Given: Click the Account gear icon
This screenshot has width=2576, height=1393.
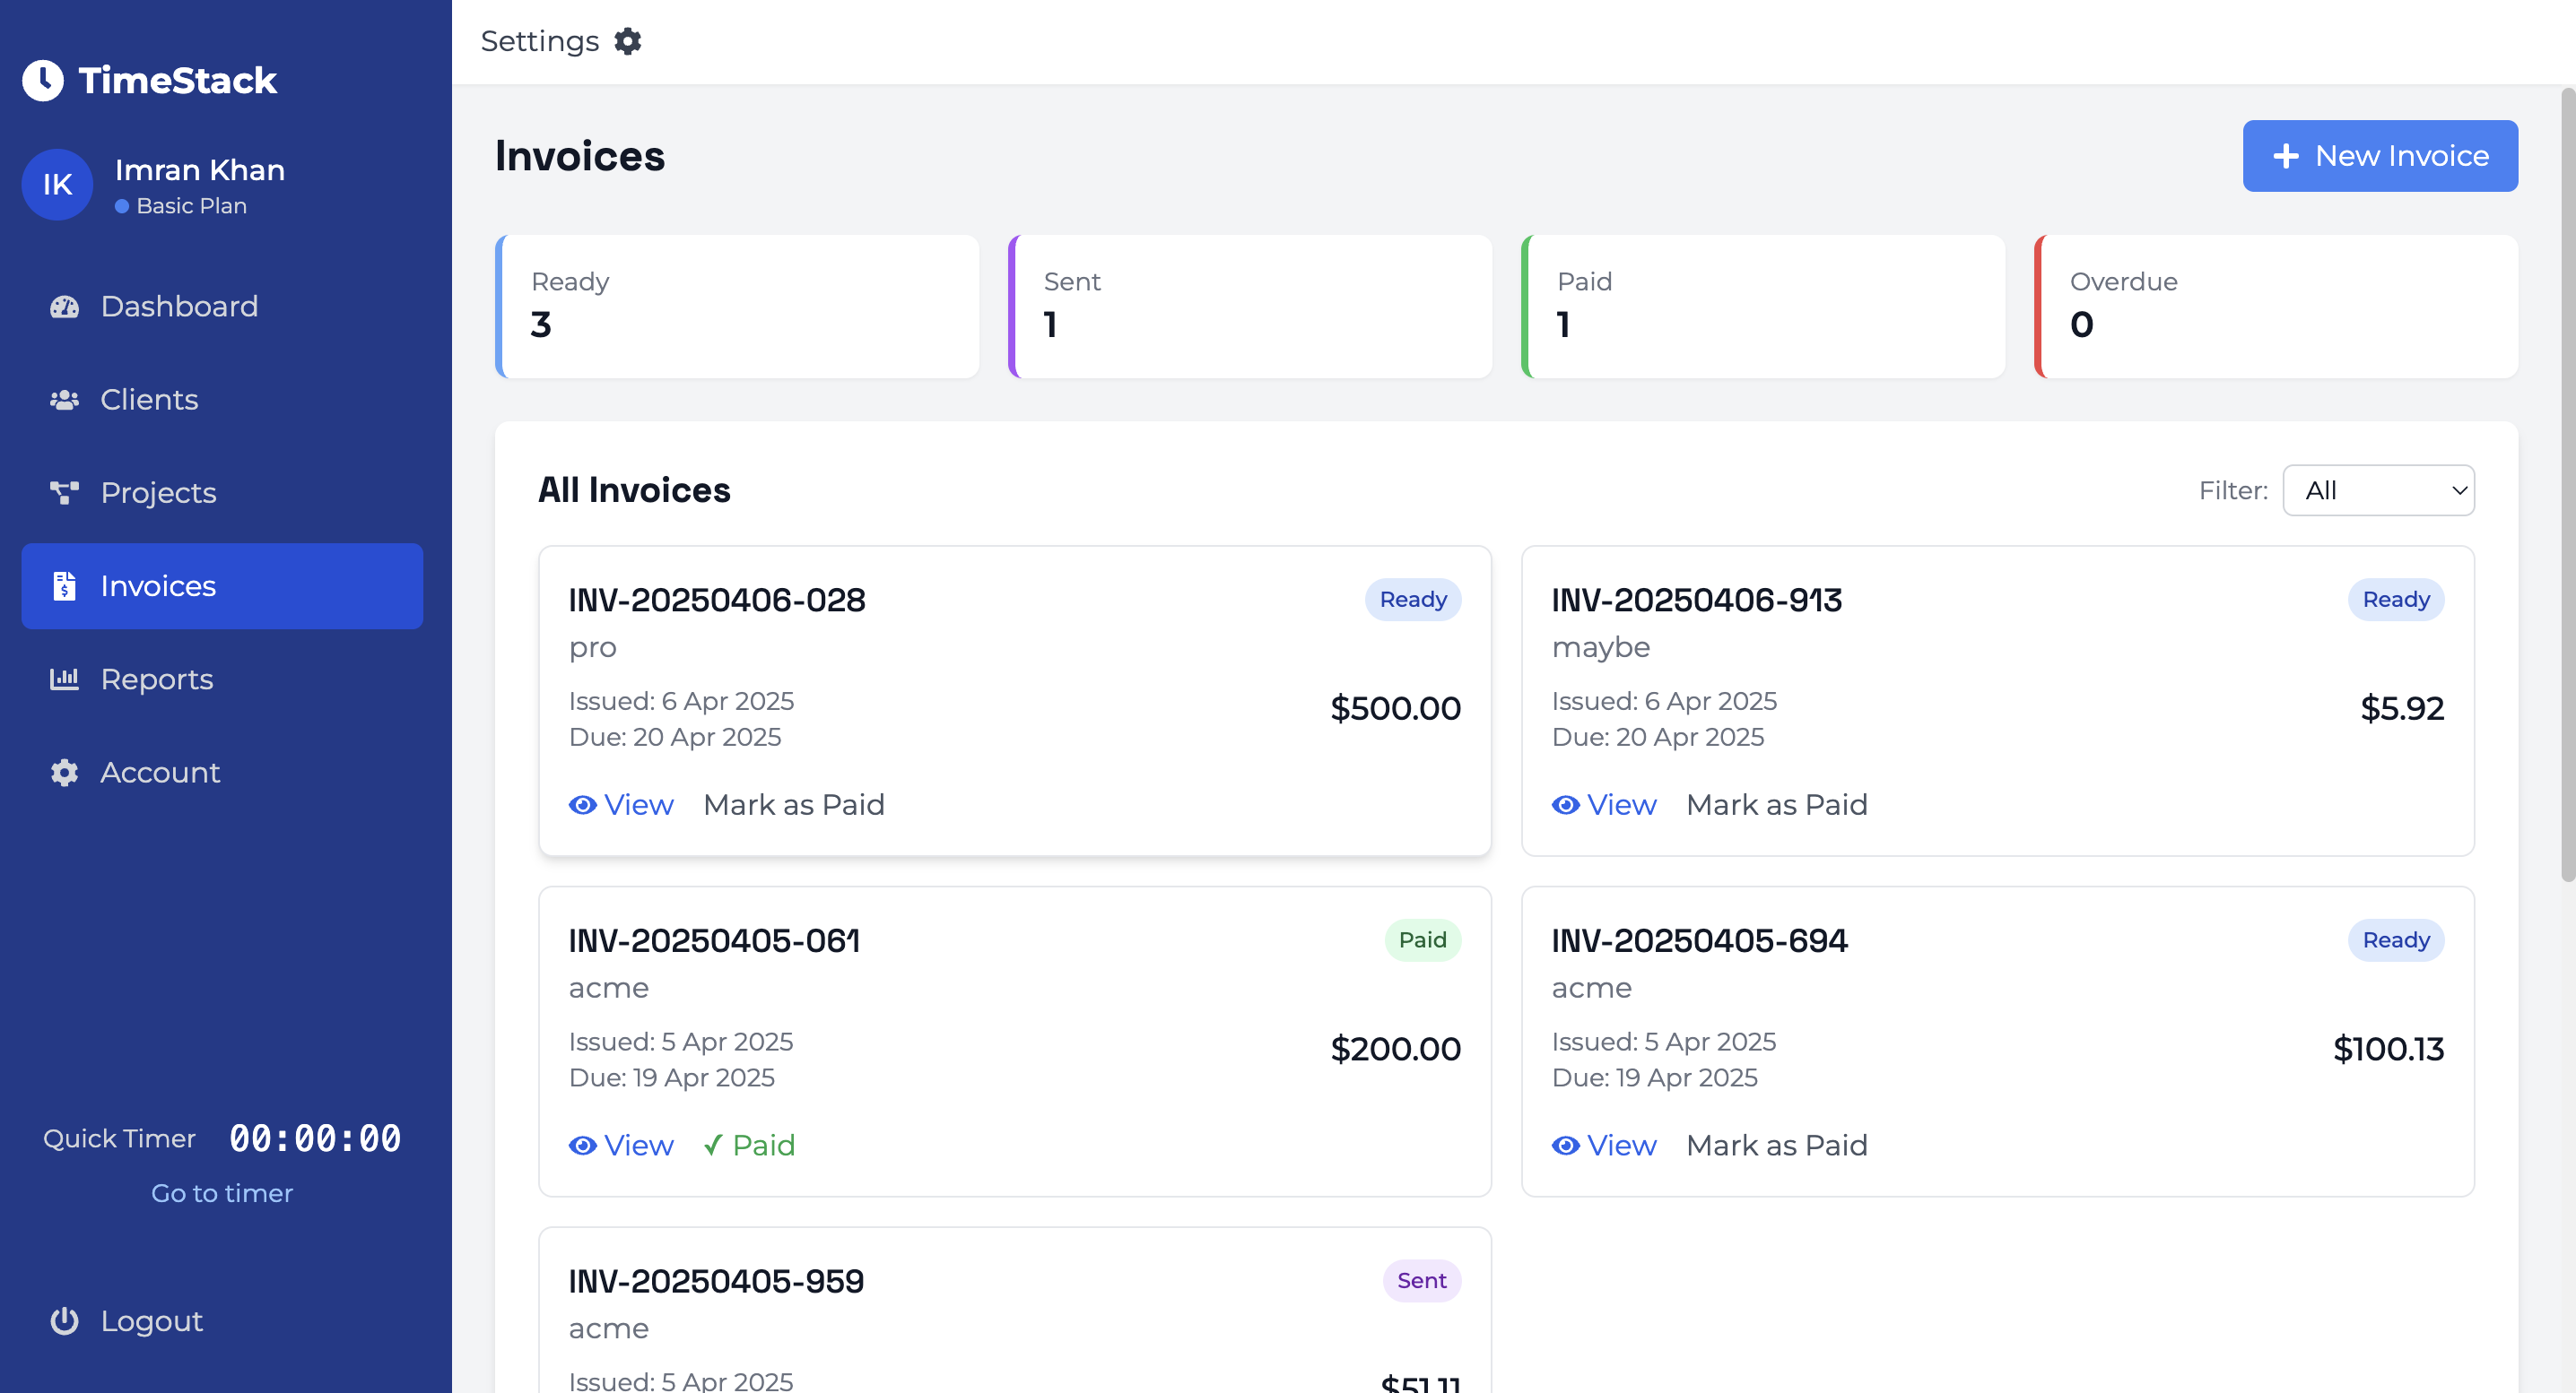Looking at the screenshot, I should tap(64, 773).
